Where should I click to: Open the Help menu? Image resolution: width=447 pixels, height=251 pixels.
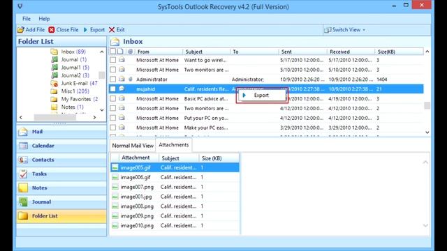click(x=44, y=19)
